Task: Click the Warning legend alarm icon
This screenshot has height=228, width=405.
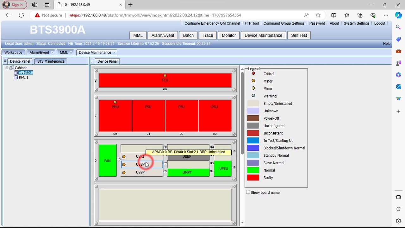Action: 253,96
